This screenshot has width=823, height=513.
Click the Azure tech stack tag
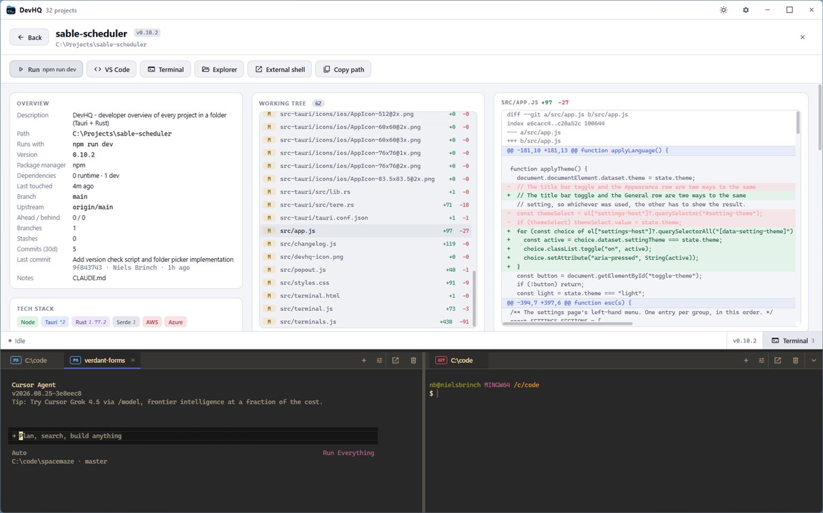coord(175,322)
